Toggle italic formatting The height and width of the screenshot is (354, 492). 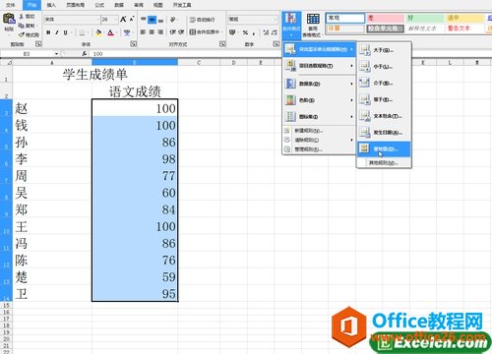57,32
